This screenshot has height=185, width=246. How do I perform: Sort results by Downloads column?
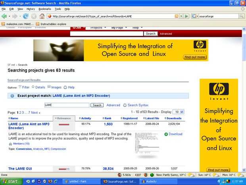(173, 118)
